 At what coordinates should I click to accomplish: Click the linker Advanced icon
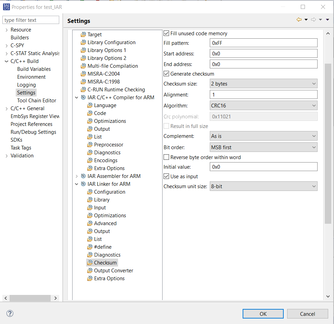90,223
